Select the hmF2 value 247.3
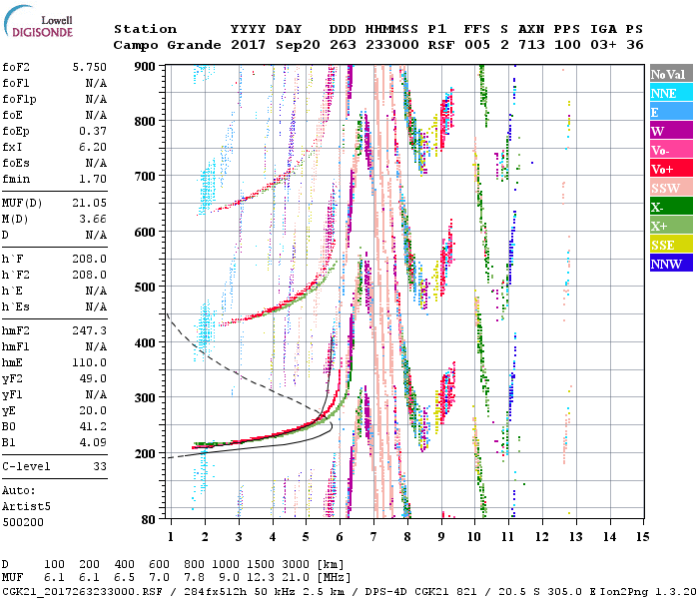The image size is (699, 599). (89, 328)
